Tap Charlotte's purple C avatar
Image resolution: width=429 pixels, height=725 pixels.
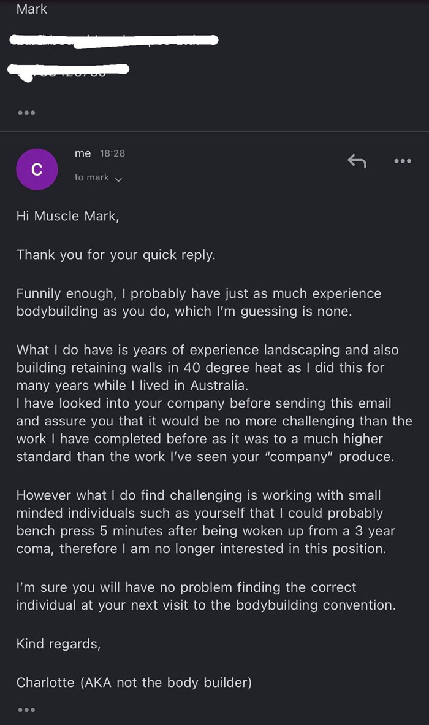pyautogui.click(x=37, y=168)
